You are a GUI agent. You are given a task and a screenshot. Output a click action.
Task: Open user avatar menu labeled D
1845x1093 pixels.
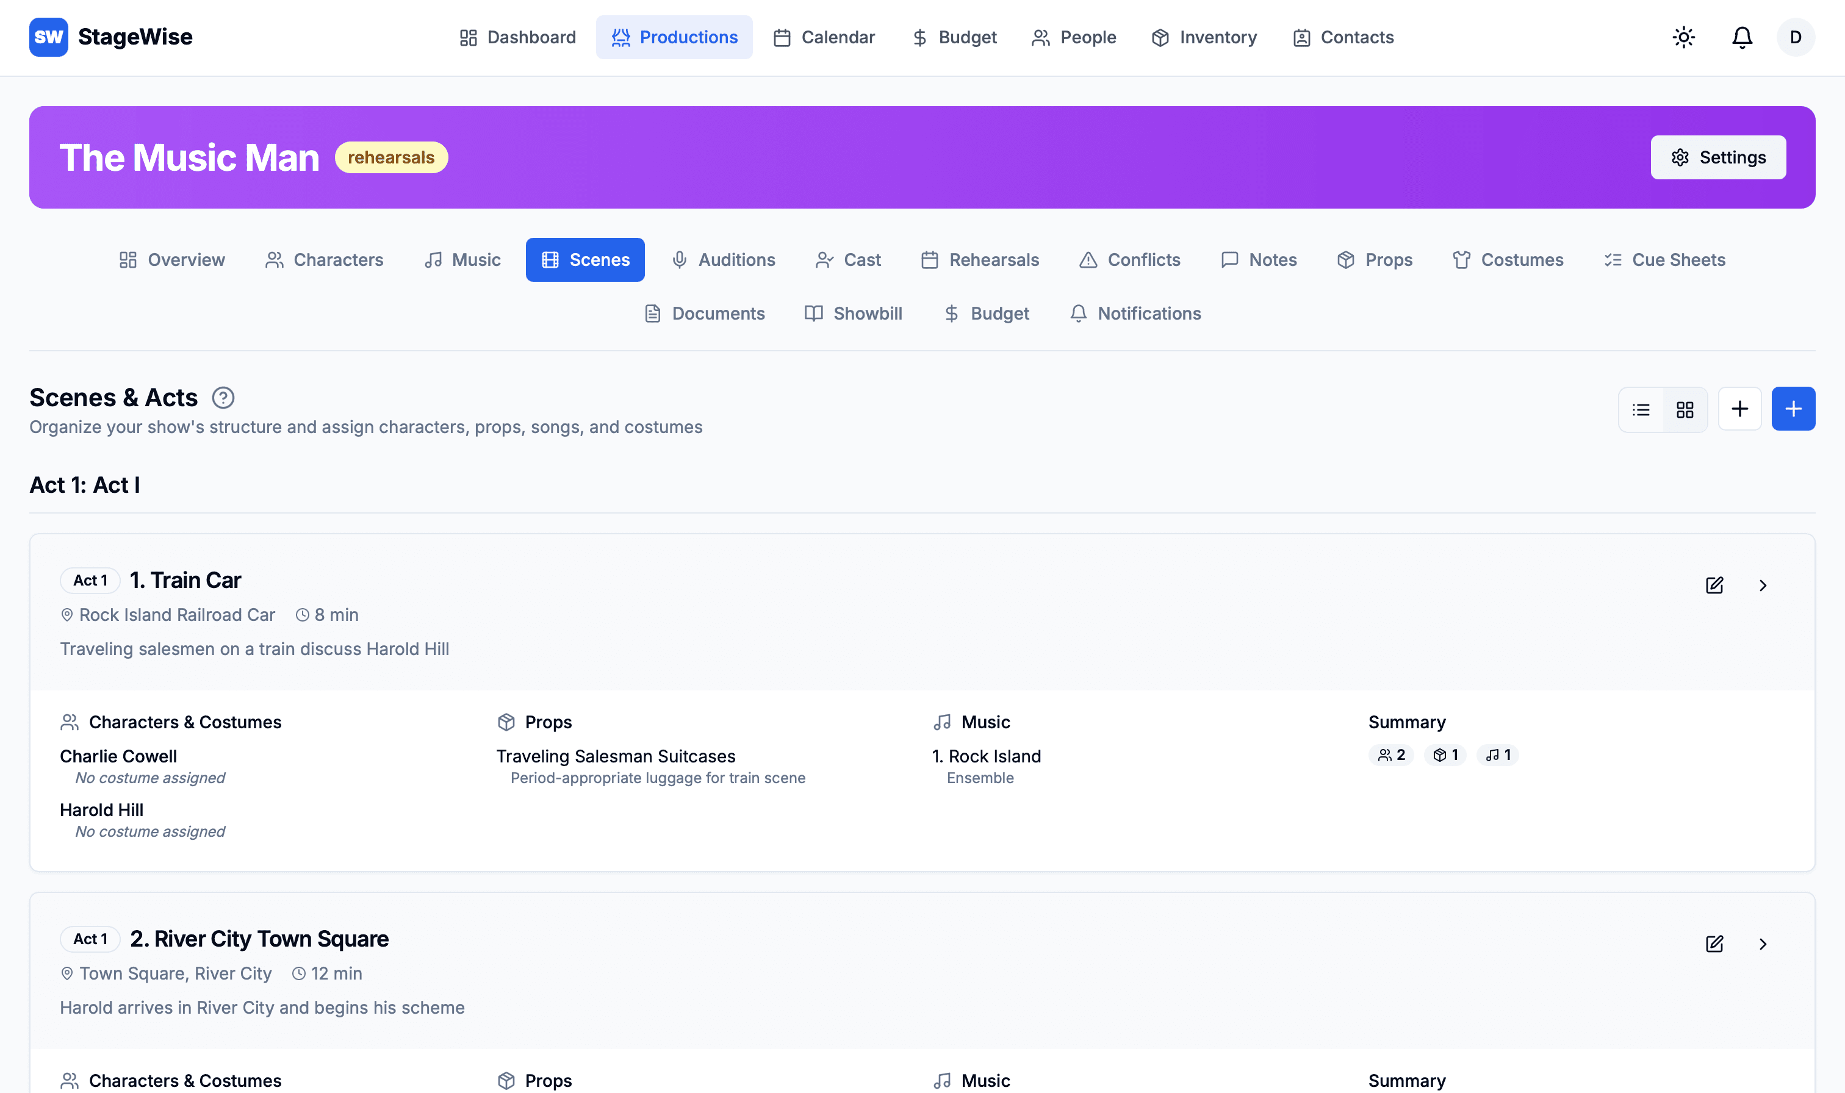click(x=1795, y=38)
